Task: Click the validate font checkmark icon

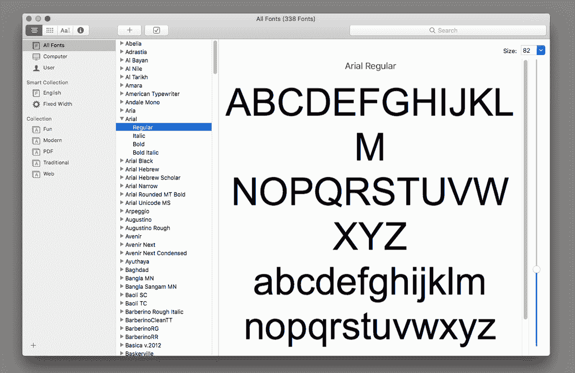Action: point(156,30)
